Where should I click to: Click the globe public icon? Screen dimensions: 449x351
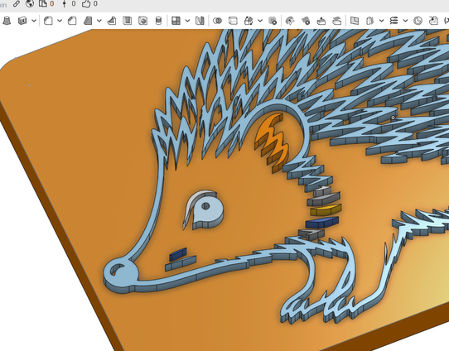(x=30, y=3)
